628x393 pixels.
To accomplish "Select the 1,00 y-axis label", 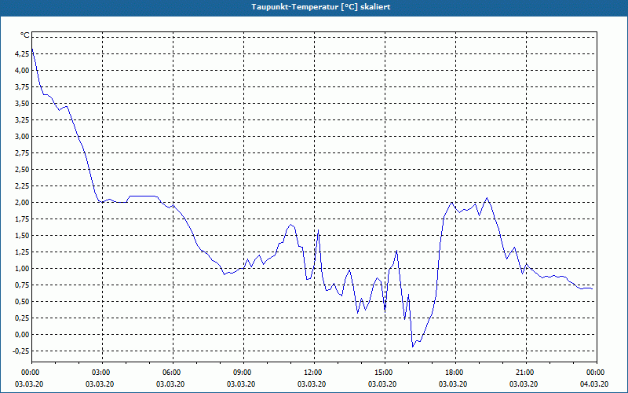I will [x=23, y=268].
